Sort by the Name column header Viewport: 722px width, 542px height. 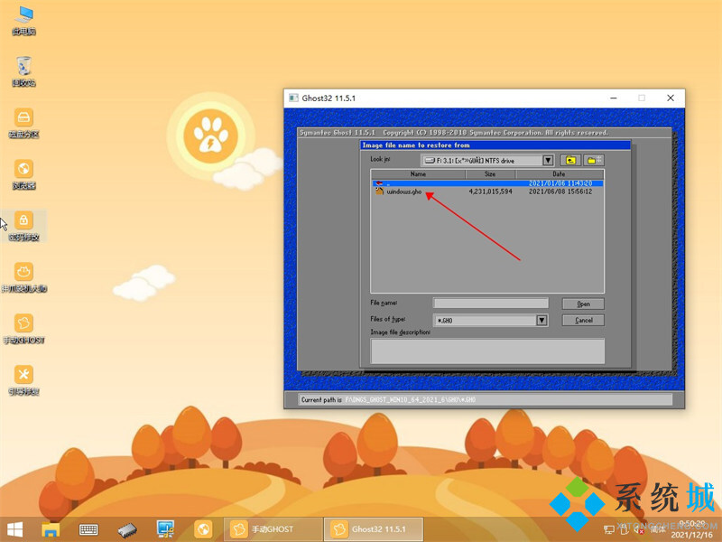[418, 173]
